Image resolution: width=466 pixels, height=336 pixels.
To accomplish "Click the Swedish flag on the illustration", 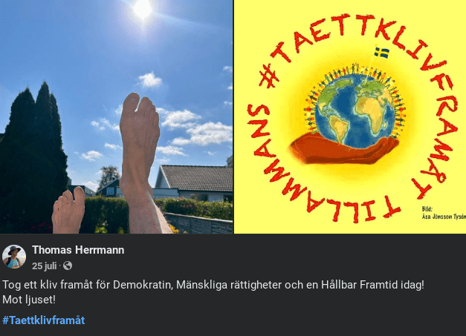I will point(381,53).
